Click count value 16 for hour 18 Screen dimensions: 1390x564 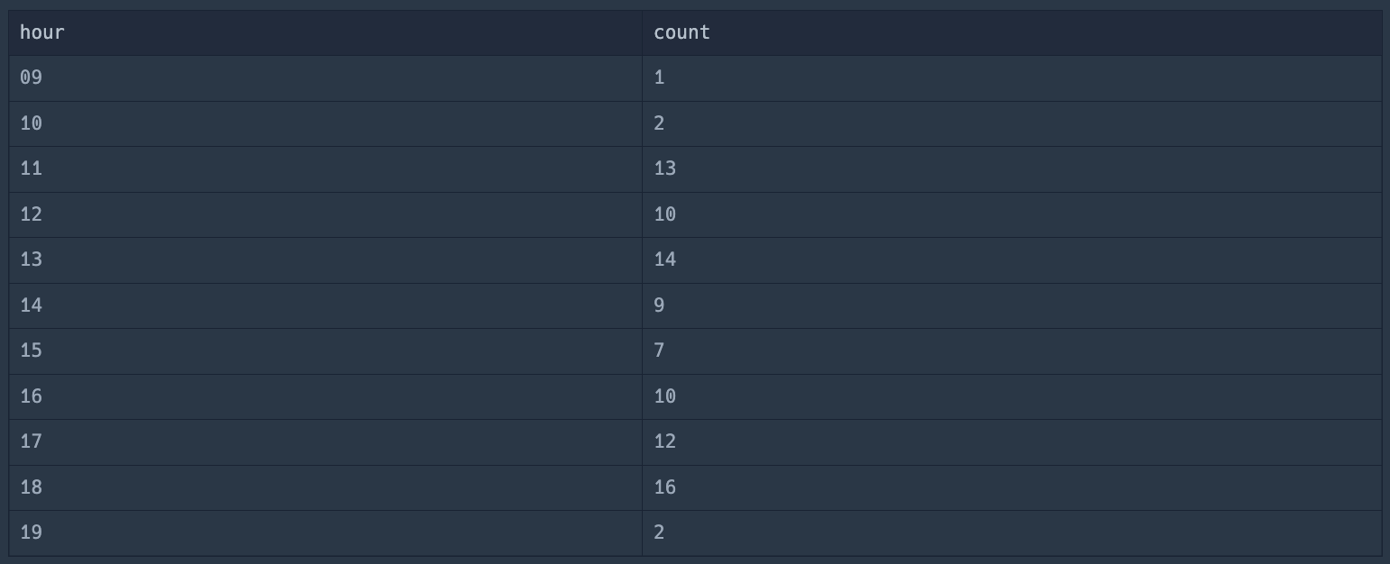(x=665, y=487)
